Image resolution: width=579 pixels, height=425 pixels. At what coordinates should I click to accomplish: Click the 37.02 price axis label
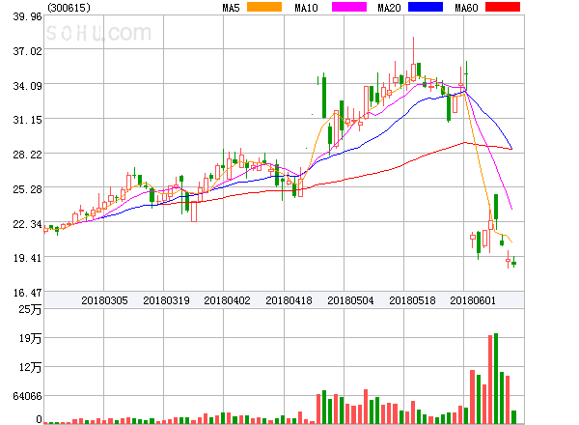(27, 51)
